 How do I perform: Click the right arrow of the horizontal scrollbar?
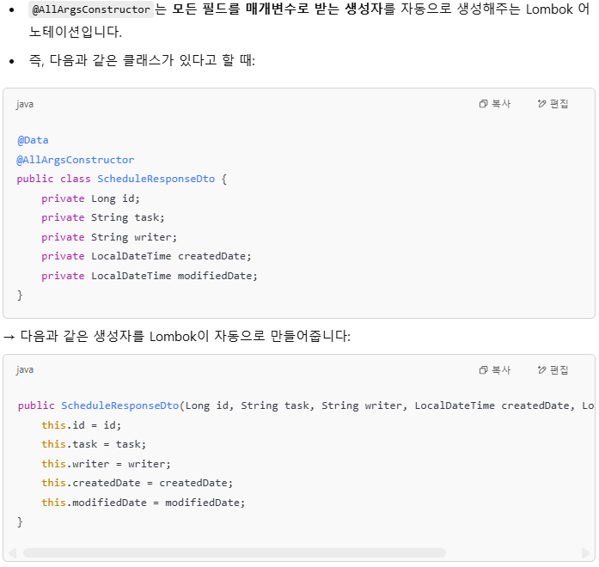[585, 553]
